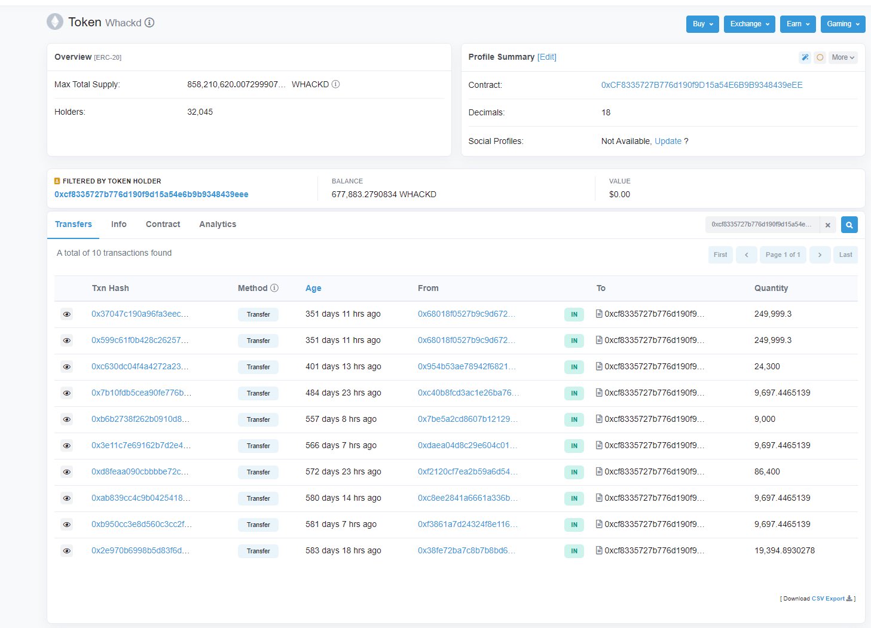The height and width of the screenshot is (628, 871).
Task: Click the info icon after the WHACKD supply
Action: click(335, 84)
